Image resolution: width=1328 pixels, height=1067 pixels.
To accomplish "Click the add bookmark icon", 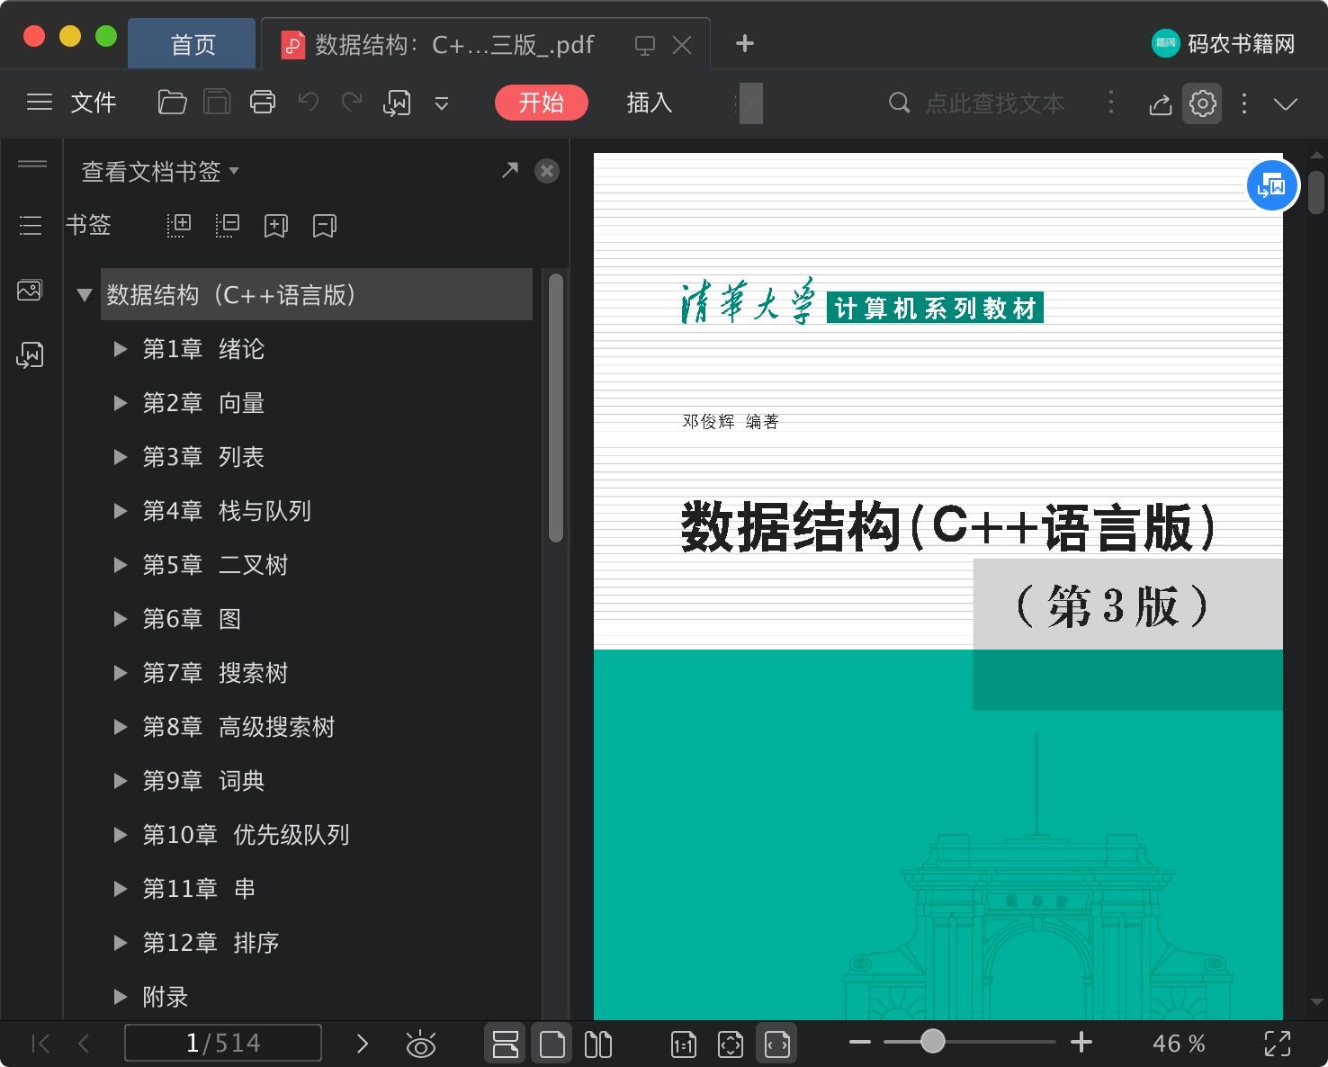I will click(x=276, y=225).
